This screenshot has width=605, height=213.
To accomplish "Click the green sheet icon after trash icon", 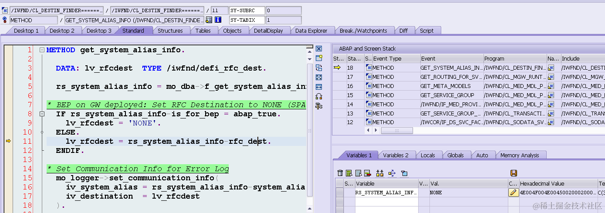I will point(349,173).
